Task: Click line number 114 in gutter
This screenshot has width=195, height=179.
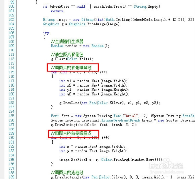Action: [x=11, y=67]
